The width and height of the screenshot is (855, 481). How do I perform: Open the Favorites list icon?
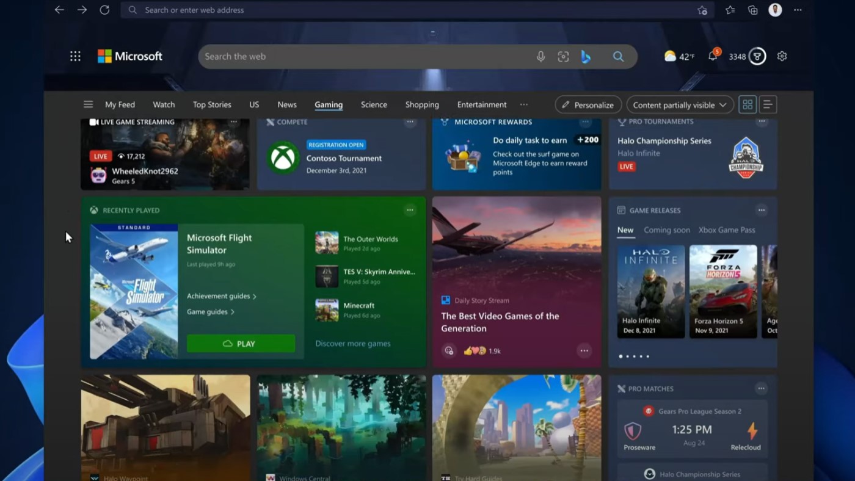[x=730, y=10]
